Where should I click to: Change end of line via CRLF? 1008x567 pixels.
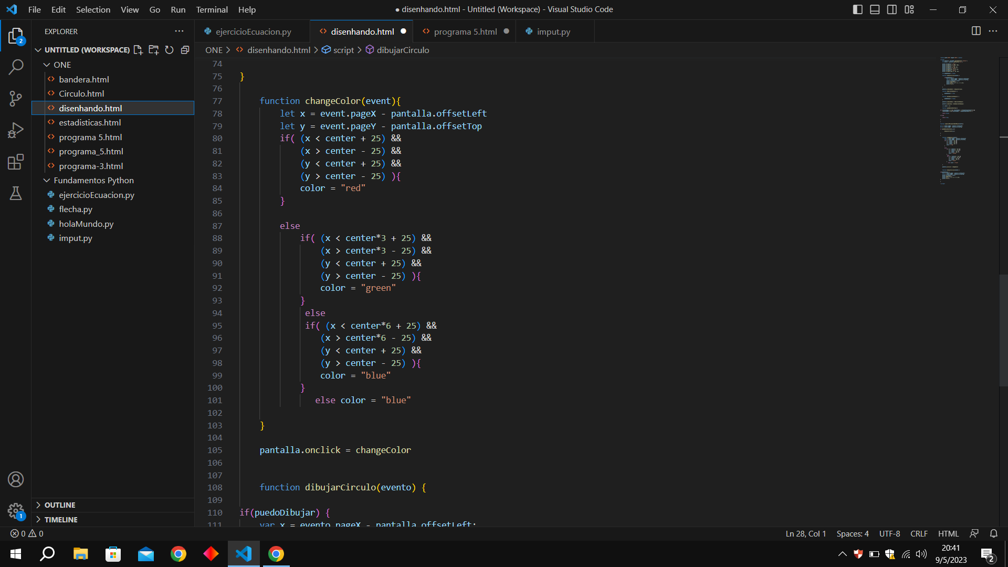click(x=919, y=533)
